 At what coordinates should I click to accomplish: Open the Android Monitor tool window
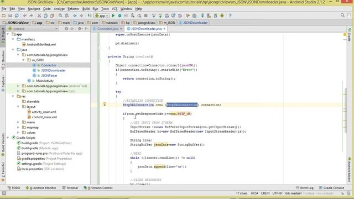41,188
